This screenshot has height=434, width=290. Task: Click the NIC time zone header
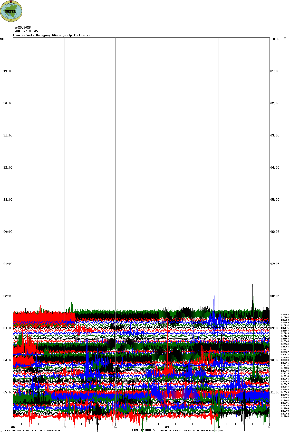coord(3,39)
